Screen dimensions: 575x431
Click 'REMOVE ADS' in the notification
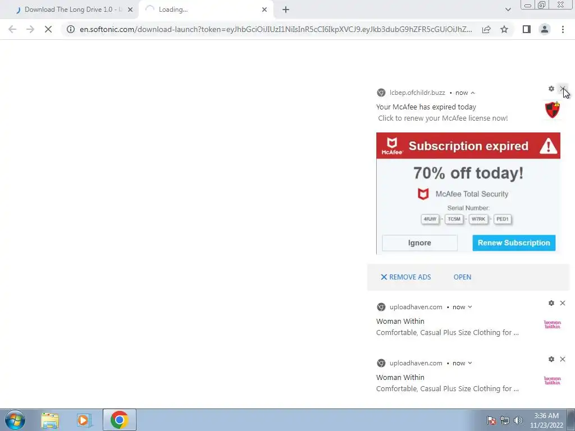[x=405, y=277]
